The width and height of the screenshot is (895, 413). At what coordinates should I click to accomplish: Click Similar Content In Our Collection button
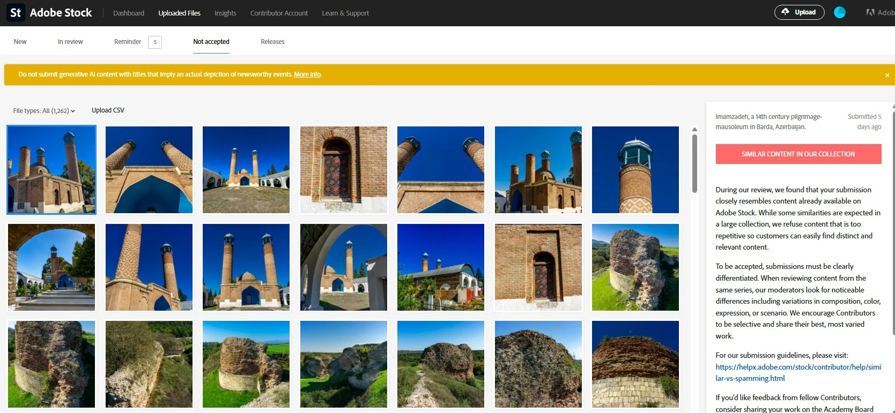pyautogui.click(x=798, y=154)
